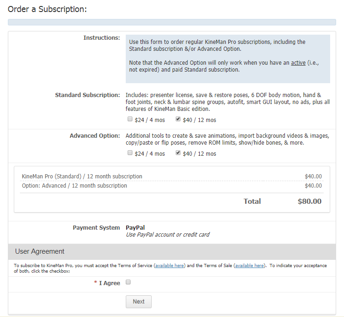This screenshot has width=344, height=317.
Task: Check Standard Subscription $24 / 4 mos box
Action: pos(130,119)
